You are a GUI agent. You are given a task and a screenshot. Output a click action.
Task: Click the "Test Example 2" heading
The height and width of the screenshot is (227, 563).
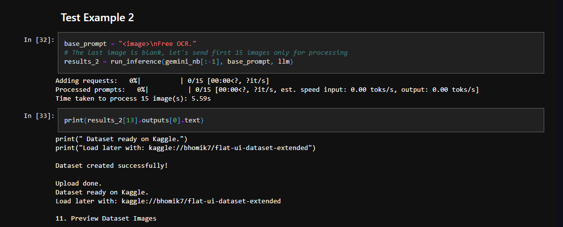point(97,18)
